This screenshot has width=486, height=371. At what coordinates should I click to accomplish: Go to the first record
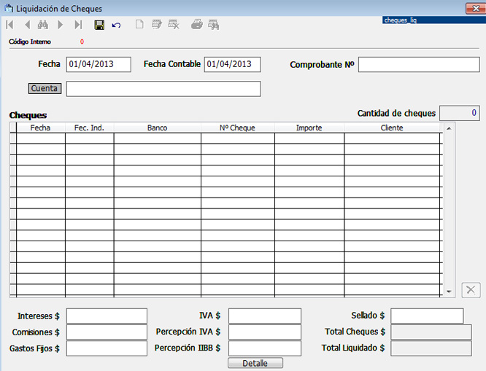[x=10, y=25]
